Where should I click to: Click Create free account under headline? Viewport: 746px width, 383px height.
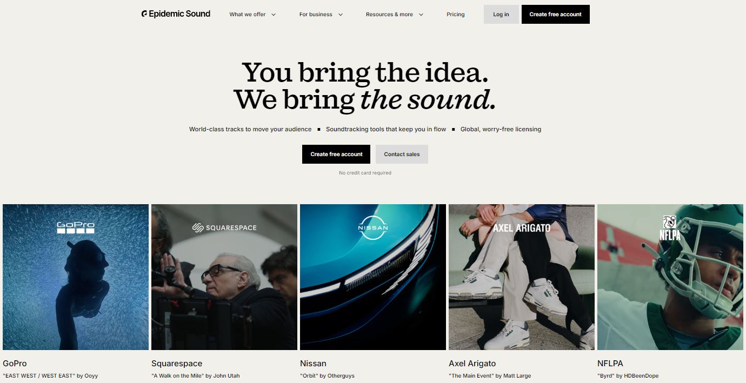point(336,154)
